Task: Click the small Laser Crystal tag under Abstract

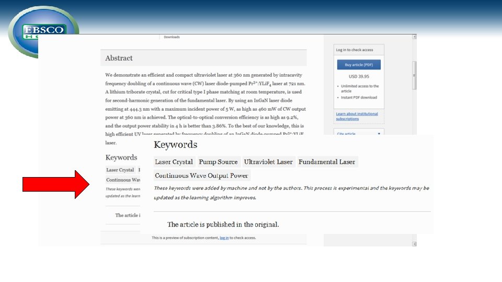Action: (120, 170)
